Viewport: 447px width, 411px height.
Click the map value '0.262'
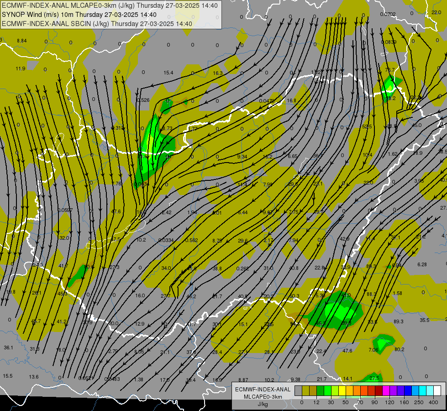[x=242, y=269]
